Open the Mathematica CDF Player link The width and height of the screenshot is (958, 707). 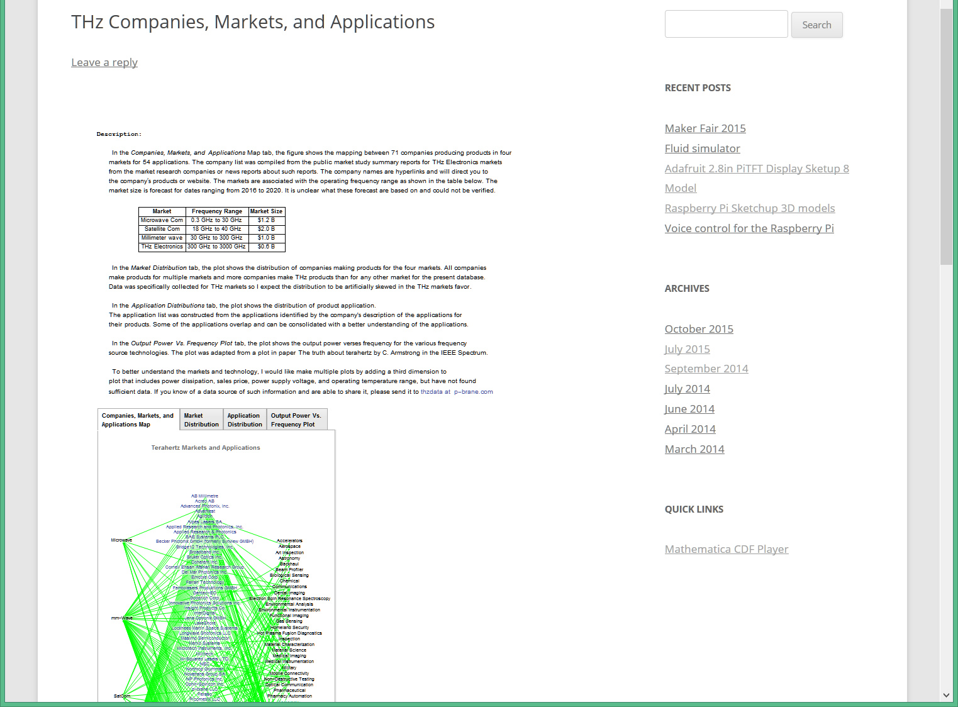coord(726,549)
